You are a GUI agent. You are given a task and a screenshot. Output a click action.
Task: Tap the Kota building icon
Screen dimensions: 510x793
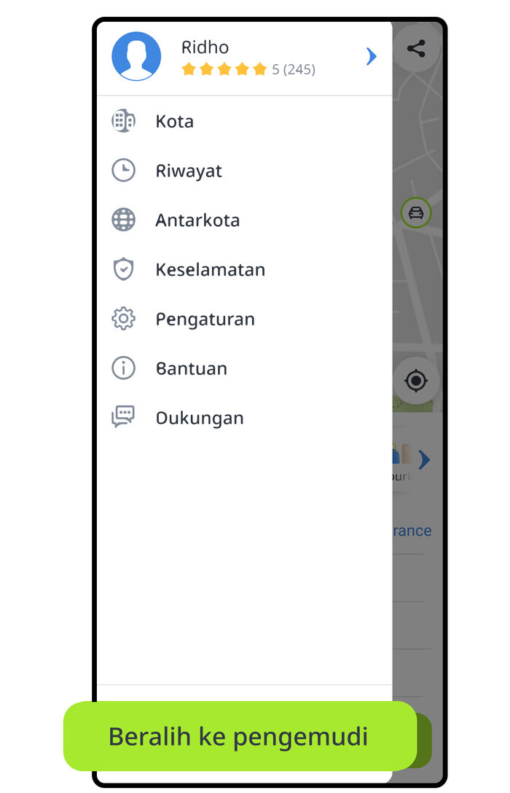(x=123, y=121)
